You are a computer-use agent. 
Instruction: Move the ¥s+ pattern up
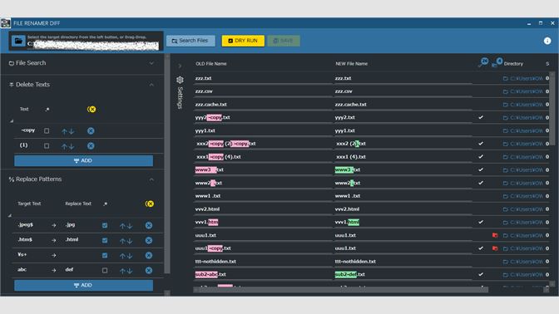point(122,256)
